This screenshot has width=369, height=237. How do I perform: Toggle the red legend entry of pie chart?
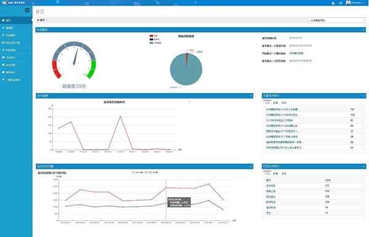pos(151,36)
